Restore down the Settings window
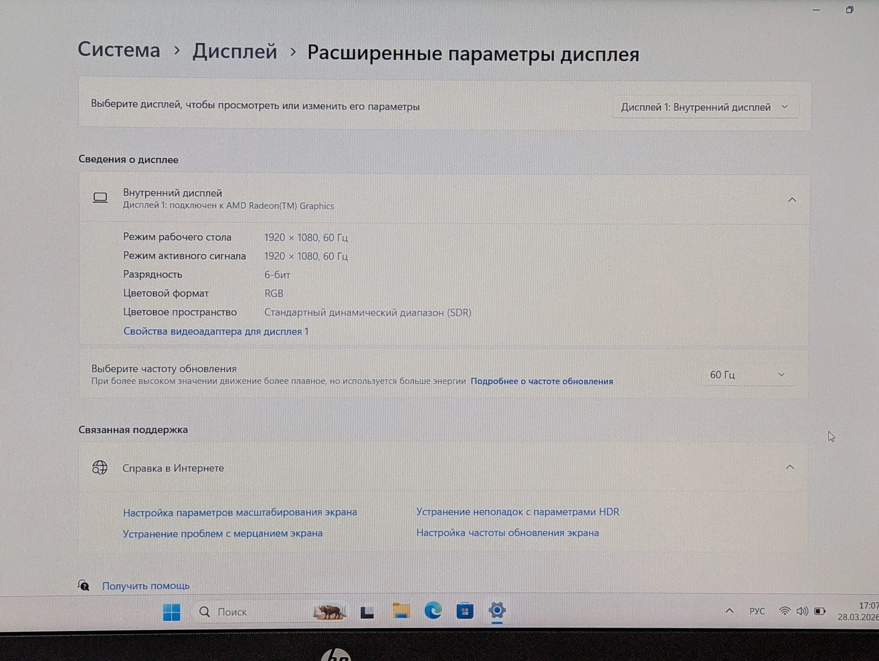The height and width of the screenshot is (661, 879). [x=849, y=10]
